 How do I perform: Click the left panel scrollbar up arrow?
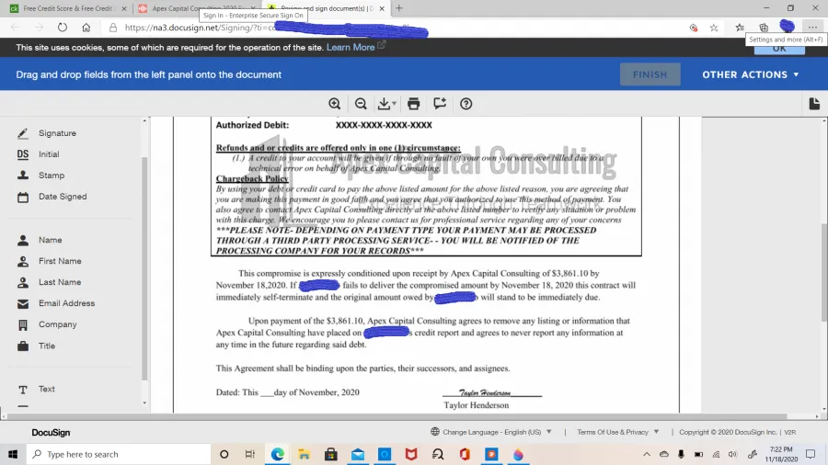144,120
